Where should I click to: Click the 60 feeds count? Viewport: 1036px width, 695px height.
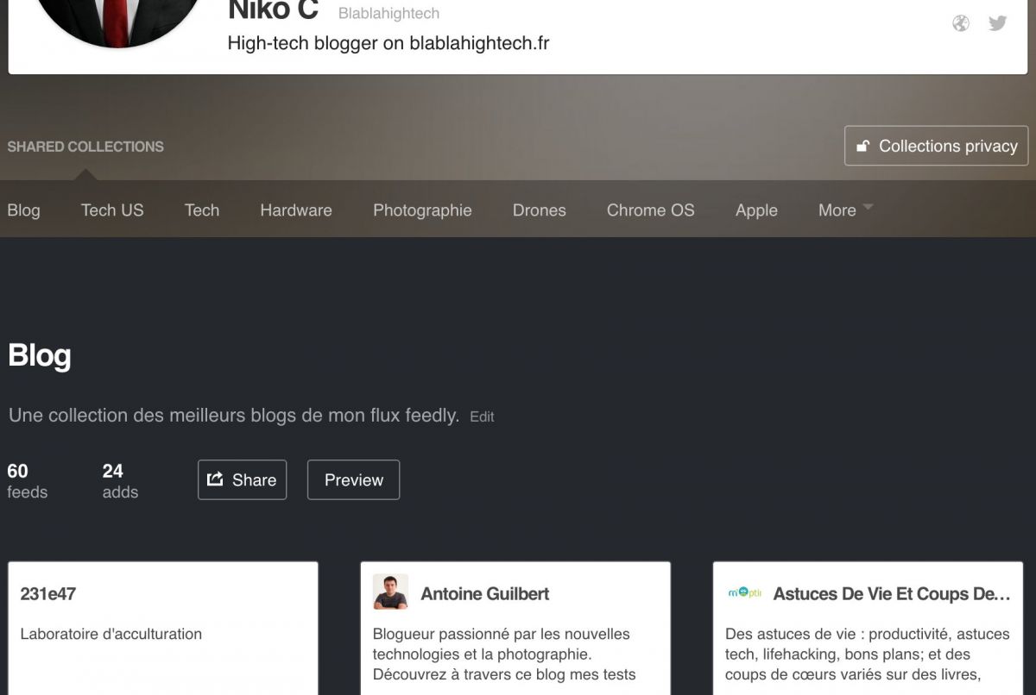(x=27, y=480)
